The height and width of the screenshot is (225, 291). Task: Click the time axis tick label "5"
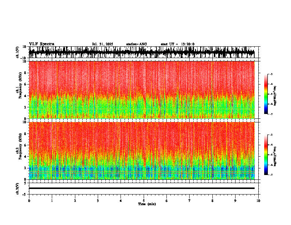click(144, 201)
